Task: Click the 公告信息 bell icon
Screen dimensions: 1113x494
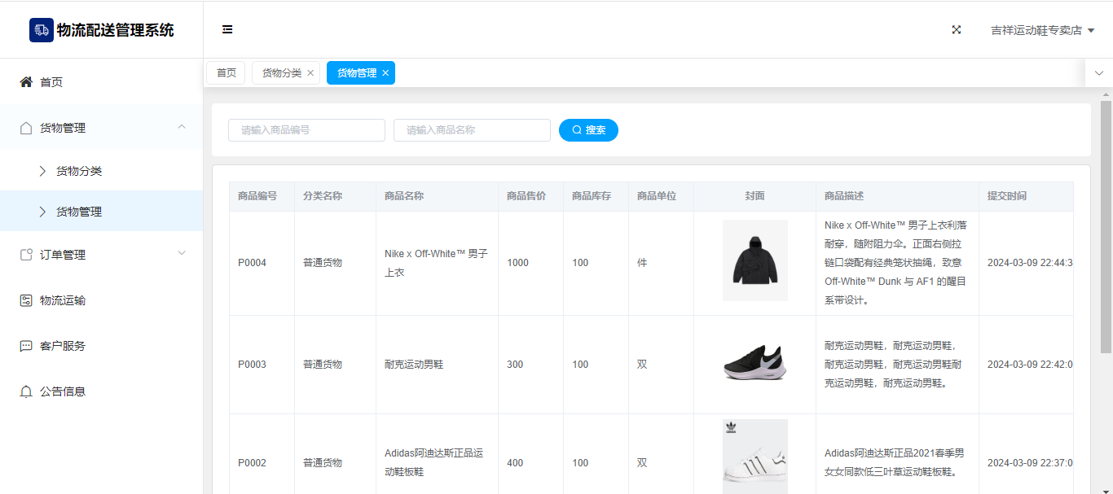Action: (26, 391)
